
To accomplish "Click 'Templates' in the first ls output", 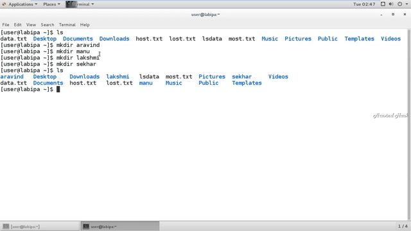I will coord(359,38).
